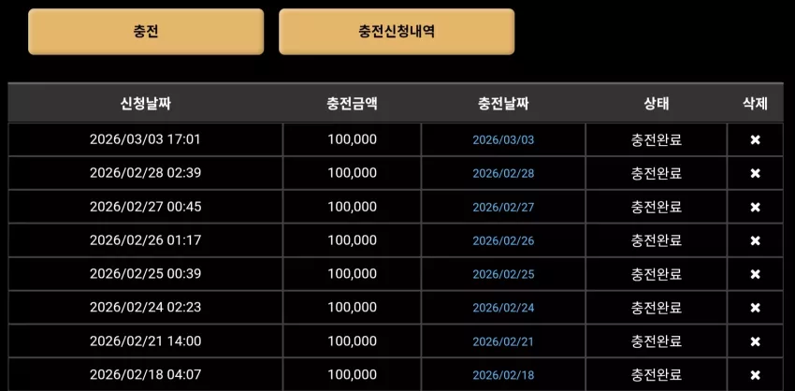This screenshot has height=391, width=795.
Task: Open the 충전 tab button
Action: (x=146, y=32)
